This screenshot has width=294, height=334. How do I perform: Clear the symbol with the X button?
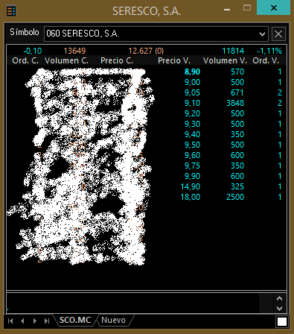[x=278, y=34]
